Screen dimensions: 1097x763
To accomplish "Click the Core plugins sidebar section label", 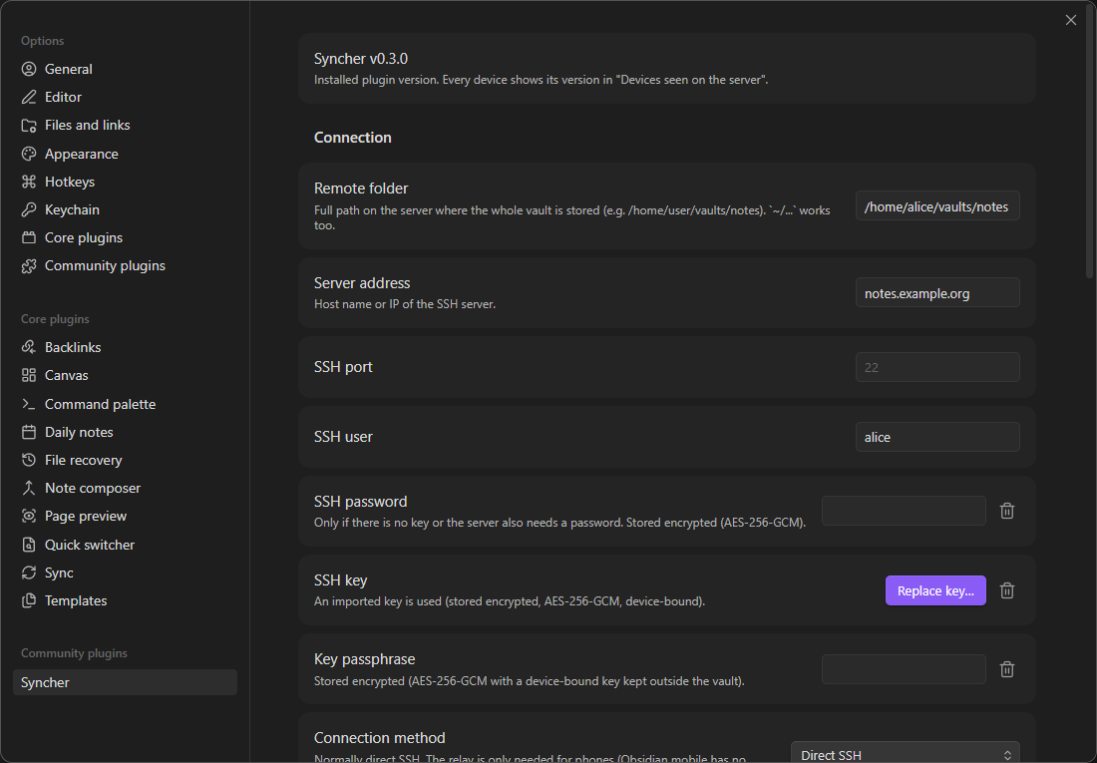I will tap(55, 318).
